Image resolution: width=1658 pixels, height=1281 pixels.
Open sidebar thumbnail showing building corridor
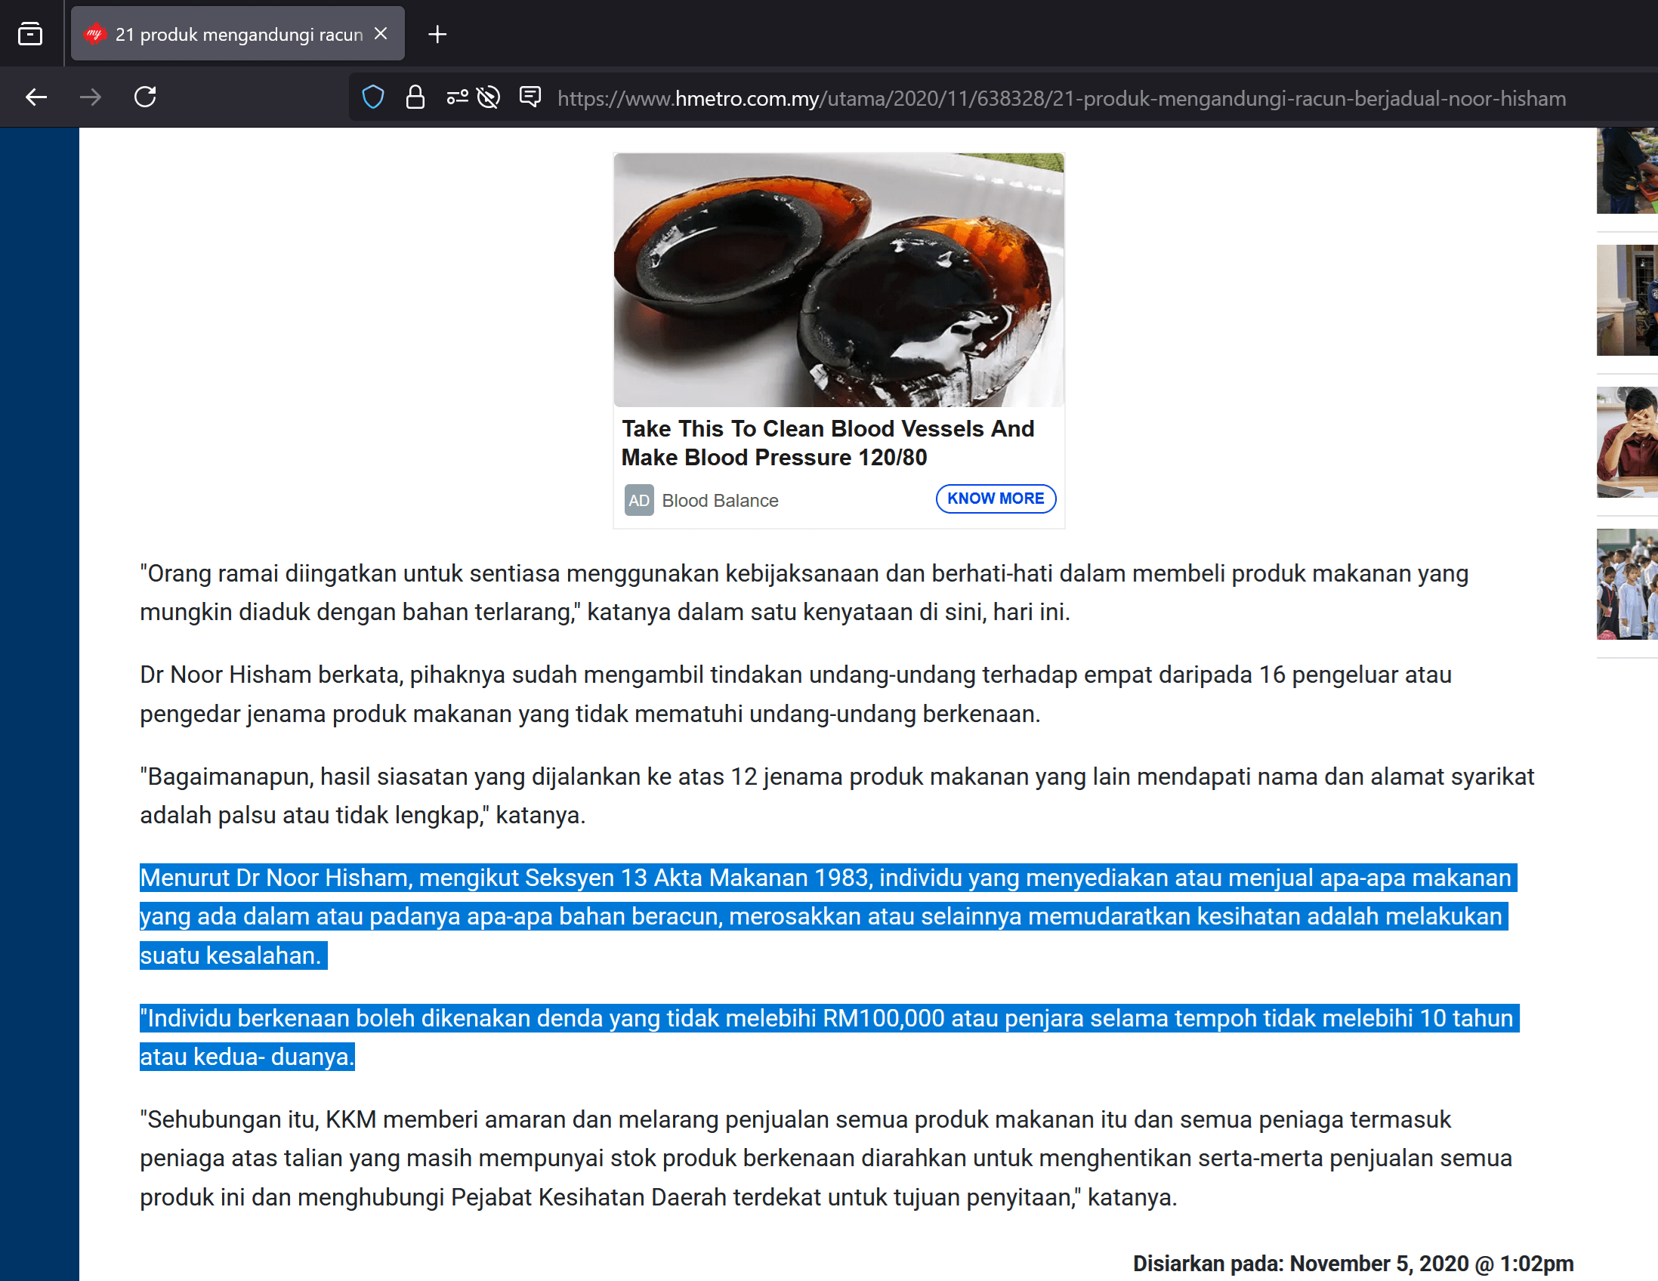(1627, 301)
